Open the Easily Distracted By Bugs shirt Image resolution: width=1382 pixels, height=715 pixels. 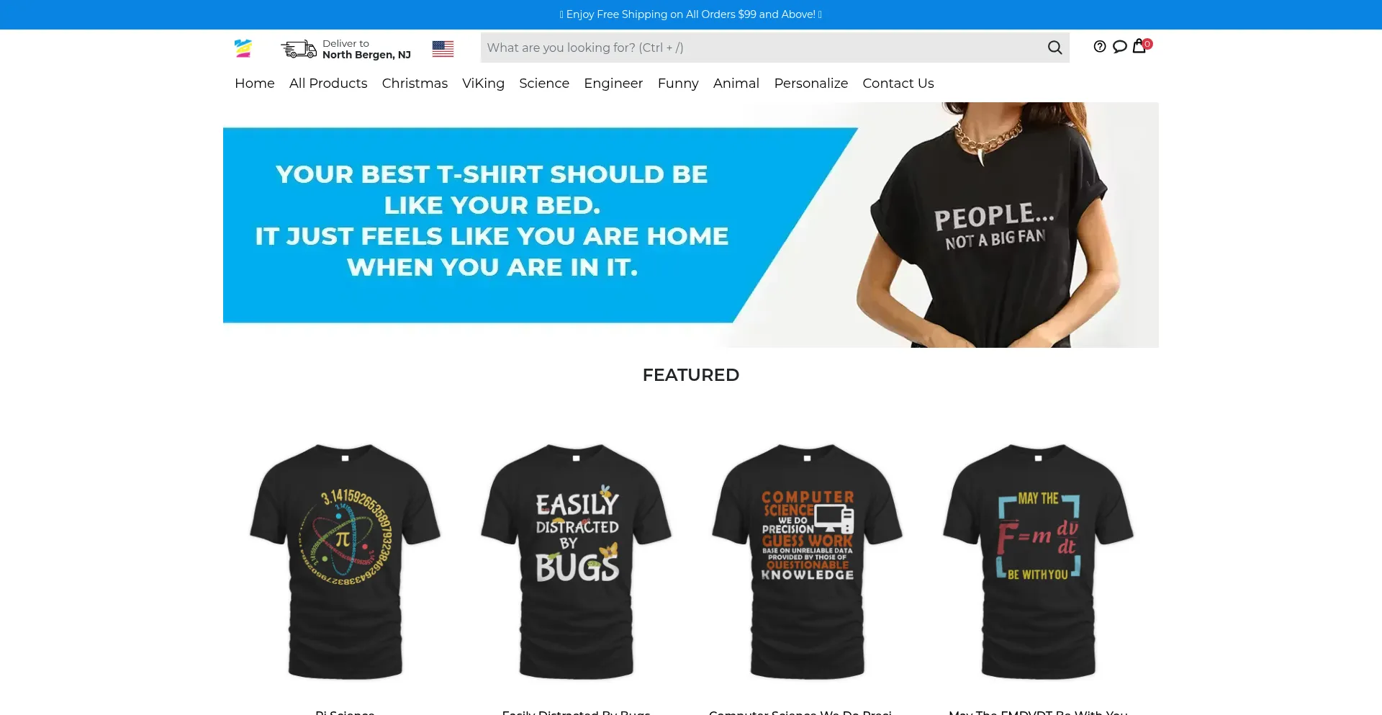(577, 562)
